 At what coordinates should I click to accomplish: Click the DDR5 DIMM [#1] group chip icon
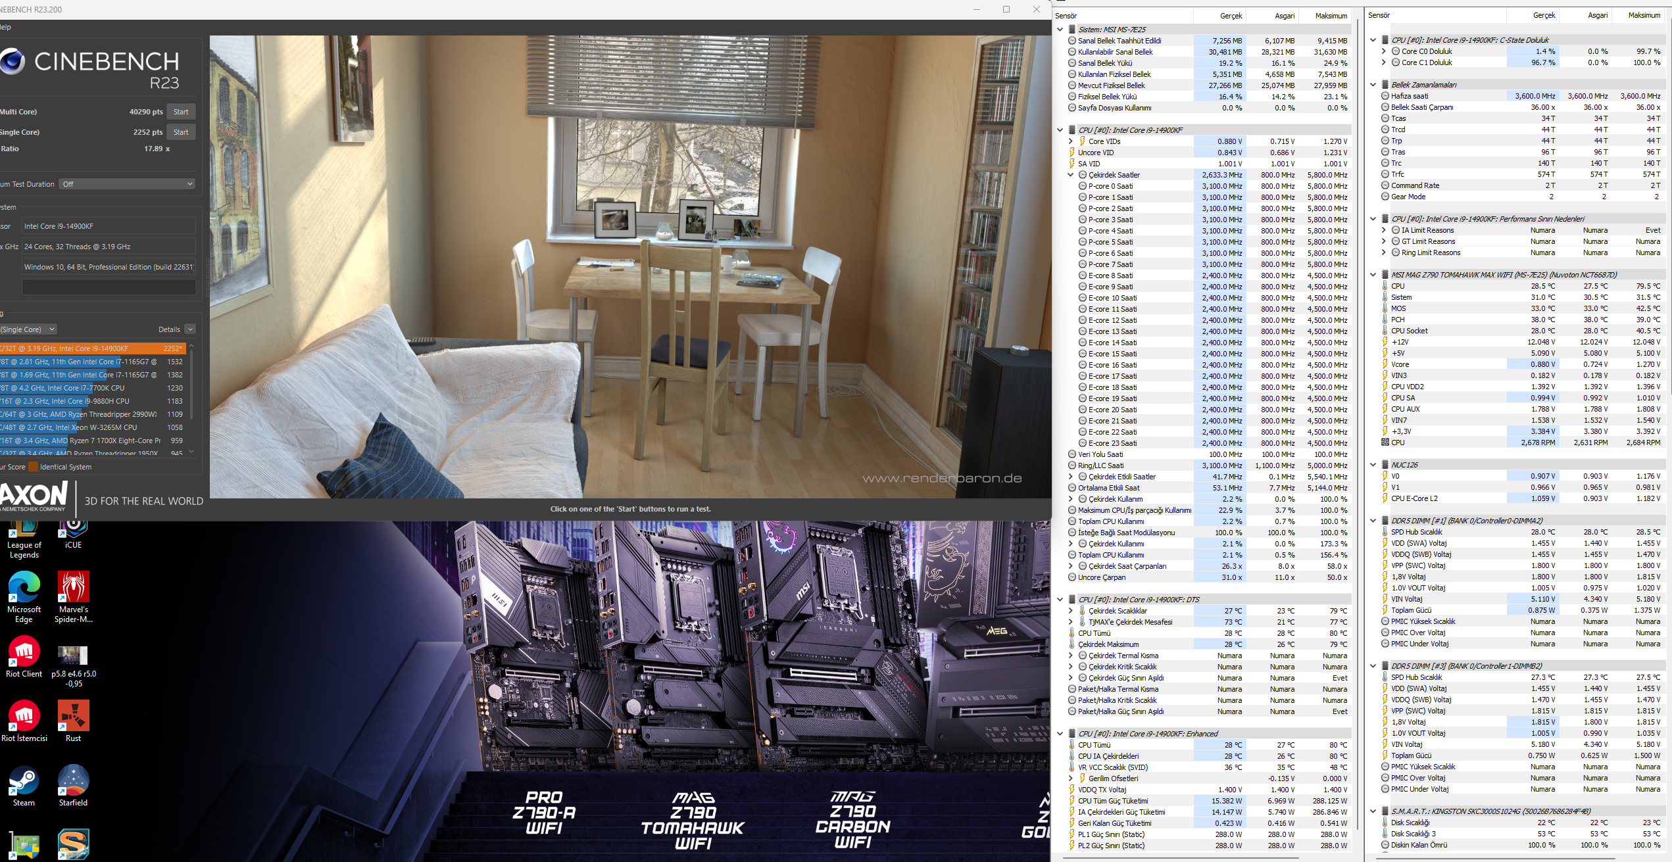pos(1385,521)
